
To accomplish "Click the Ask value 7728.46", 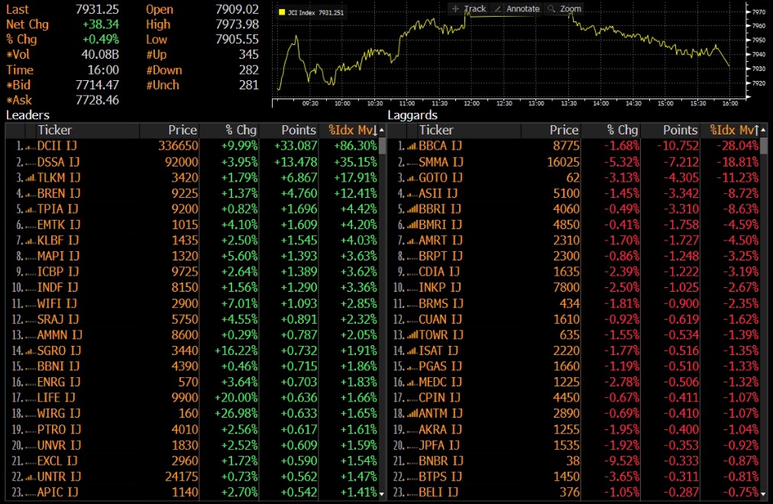I will tap(97, 100).
